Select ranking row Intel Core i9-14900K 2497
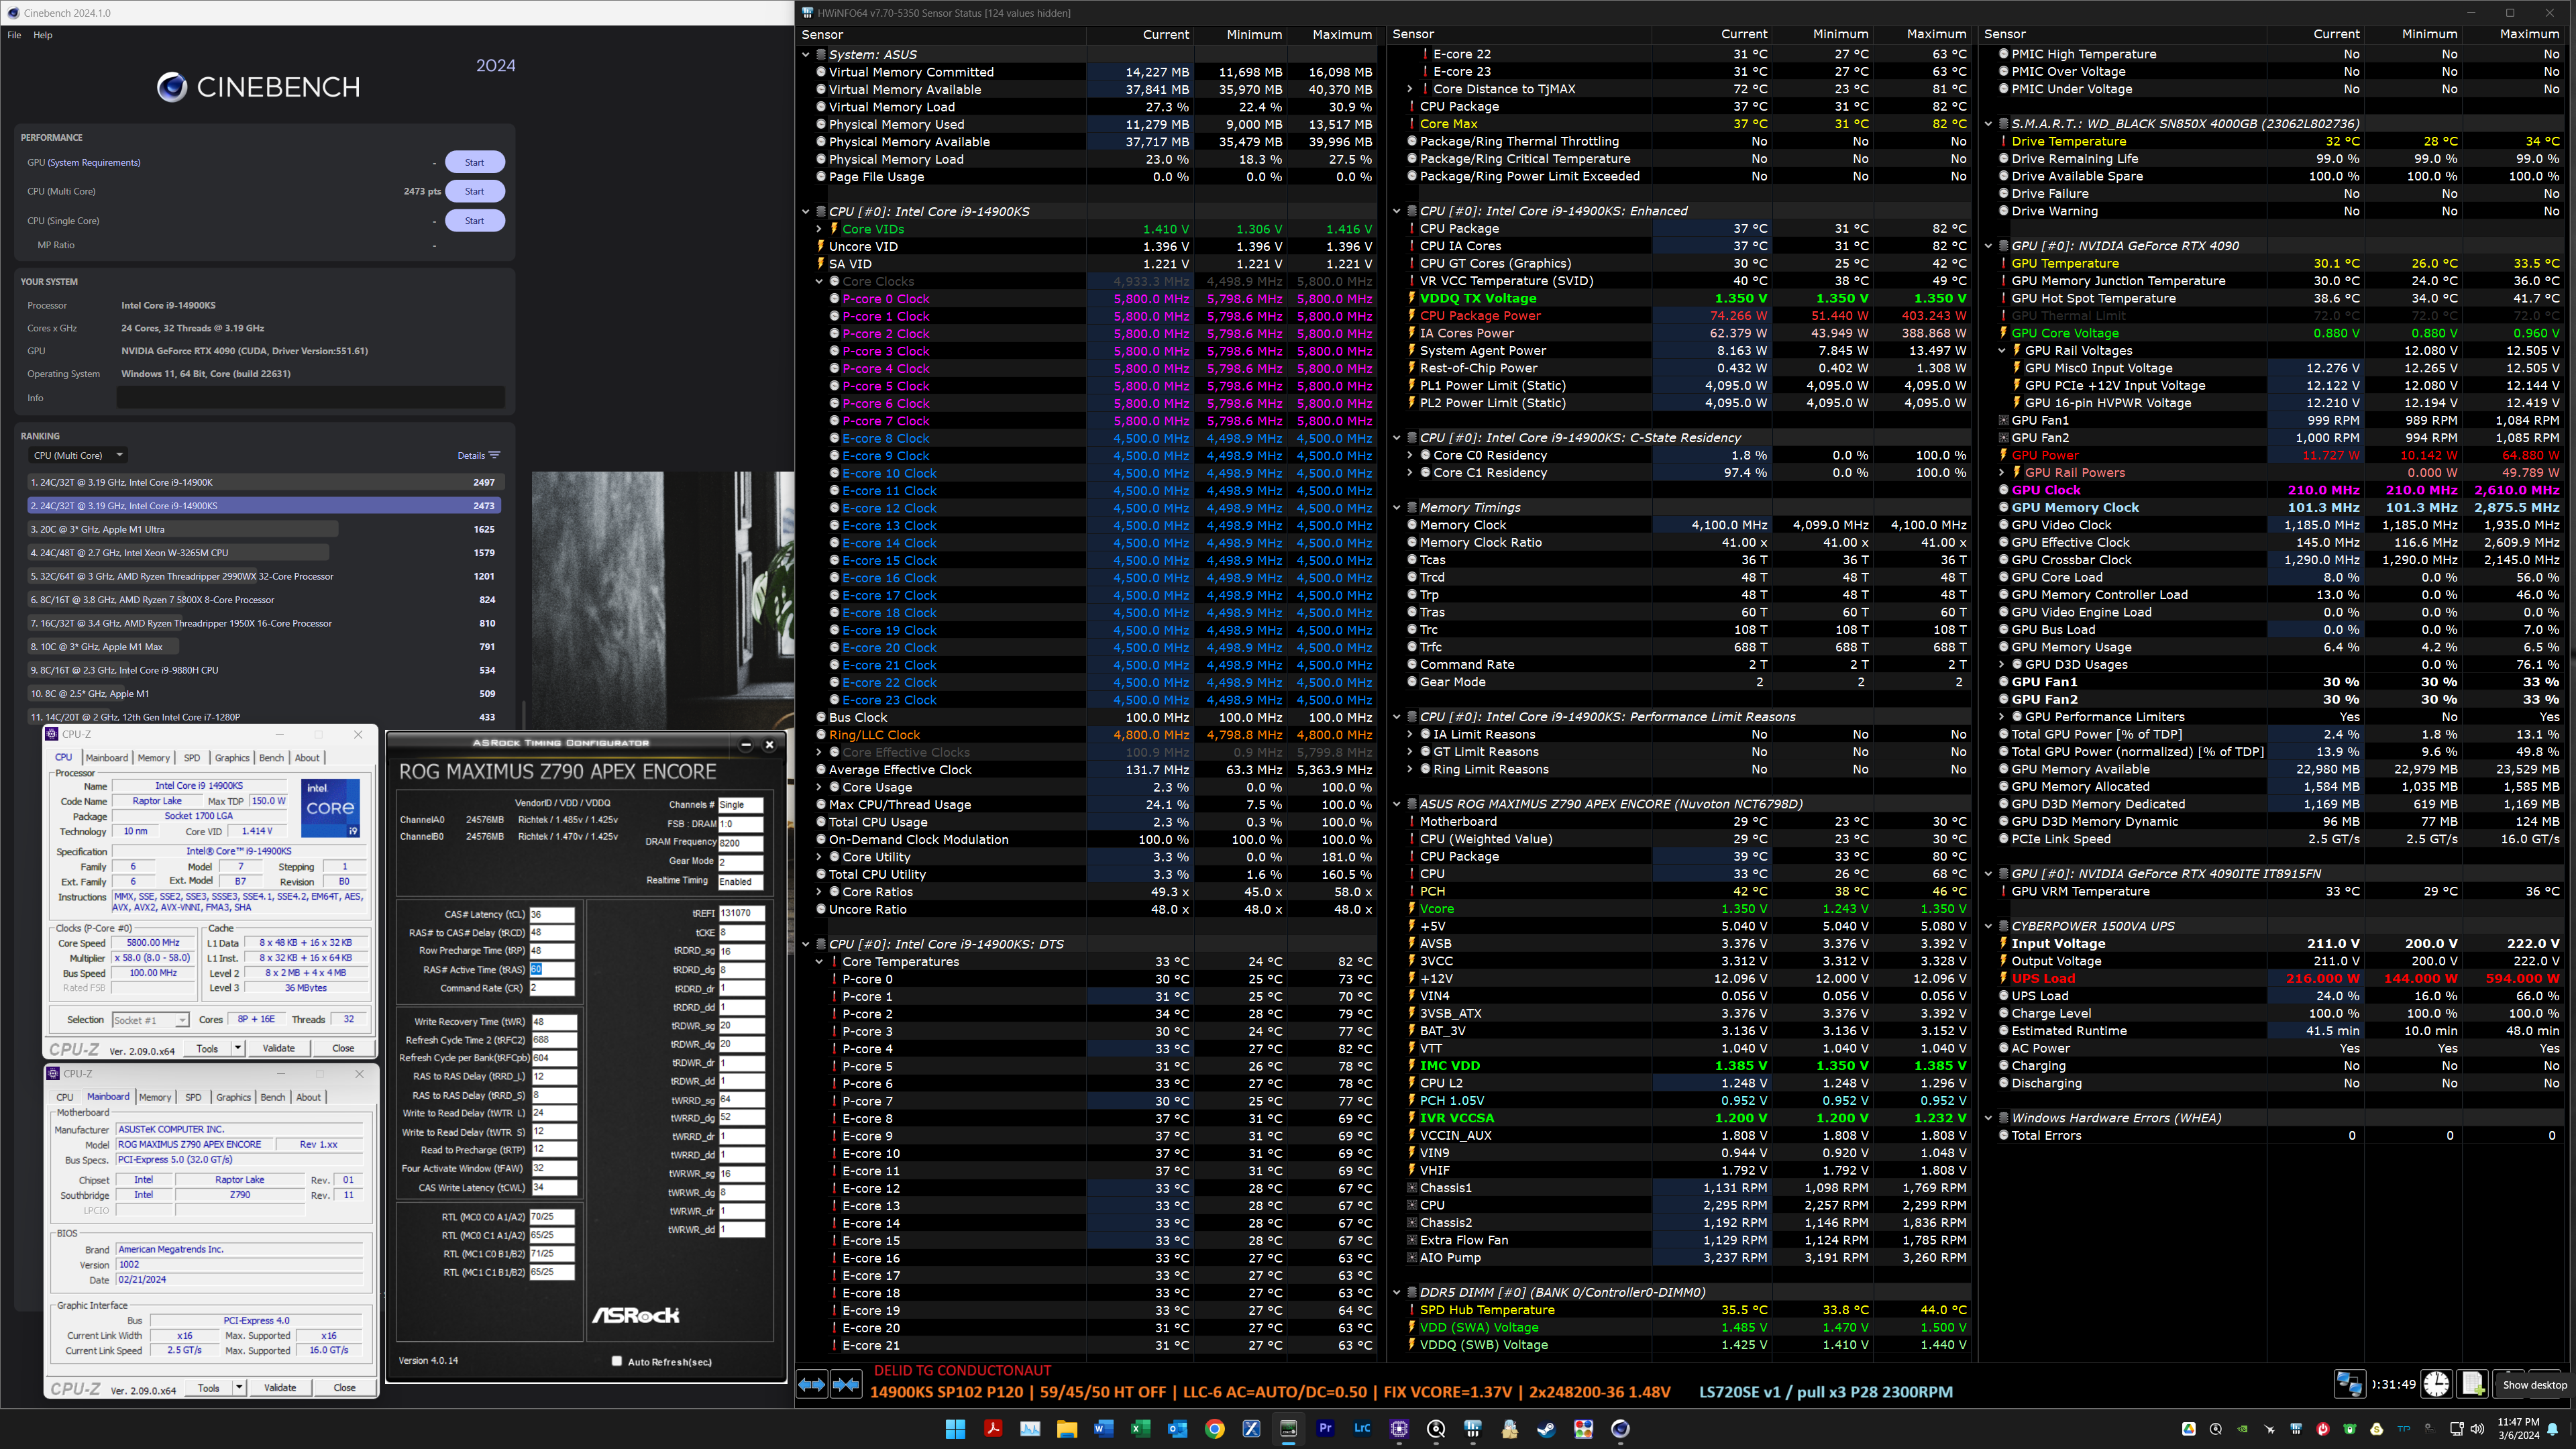 (x=265, y=482)
